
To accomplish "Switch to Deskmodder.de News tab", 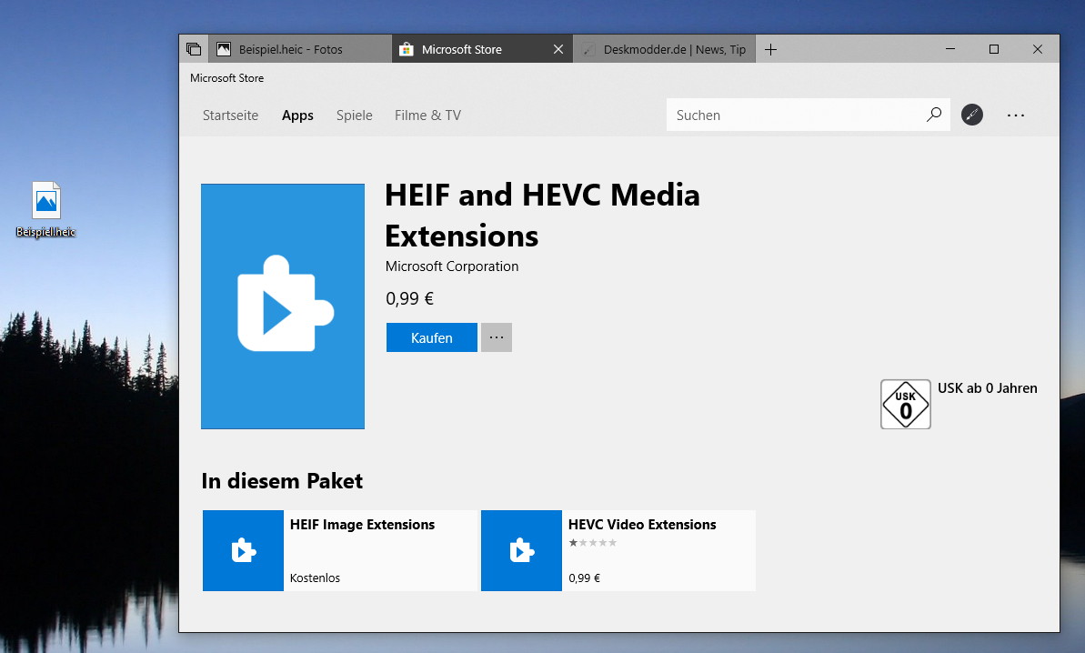I will point(664,49).
